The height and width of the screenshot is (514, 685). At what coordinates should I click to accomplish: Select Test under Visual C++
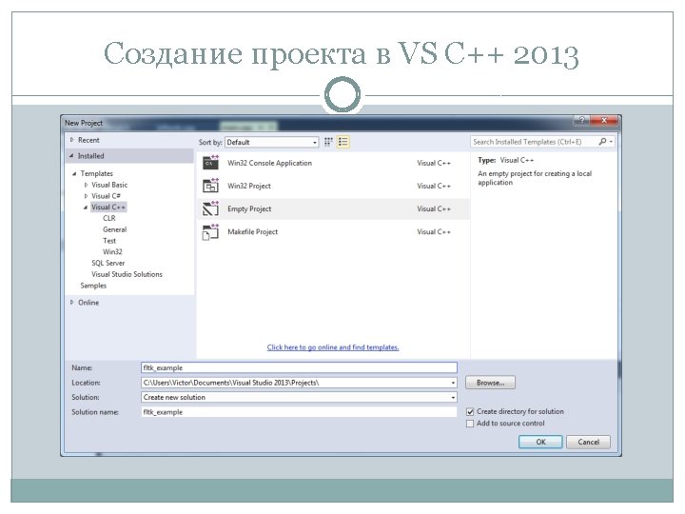(109, 241)
